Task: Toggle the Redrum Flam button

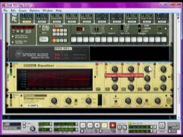Action: pos(166,29)
